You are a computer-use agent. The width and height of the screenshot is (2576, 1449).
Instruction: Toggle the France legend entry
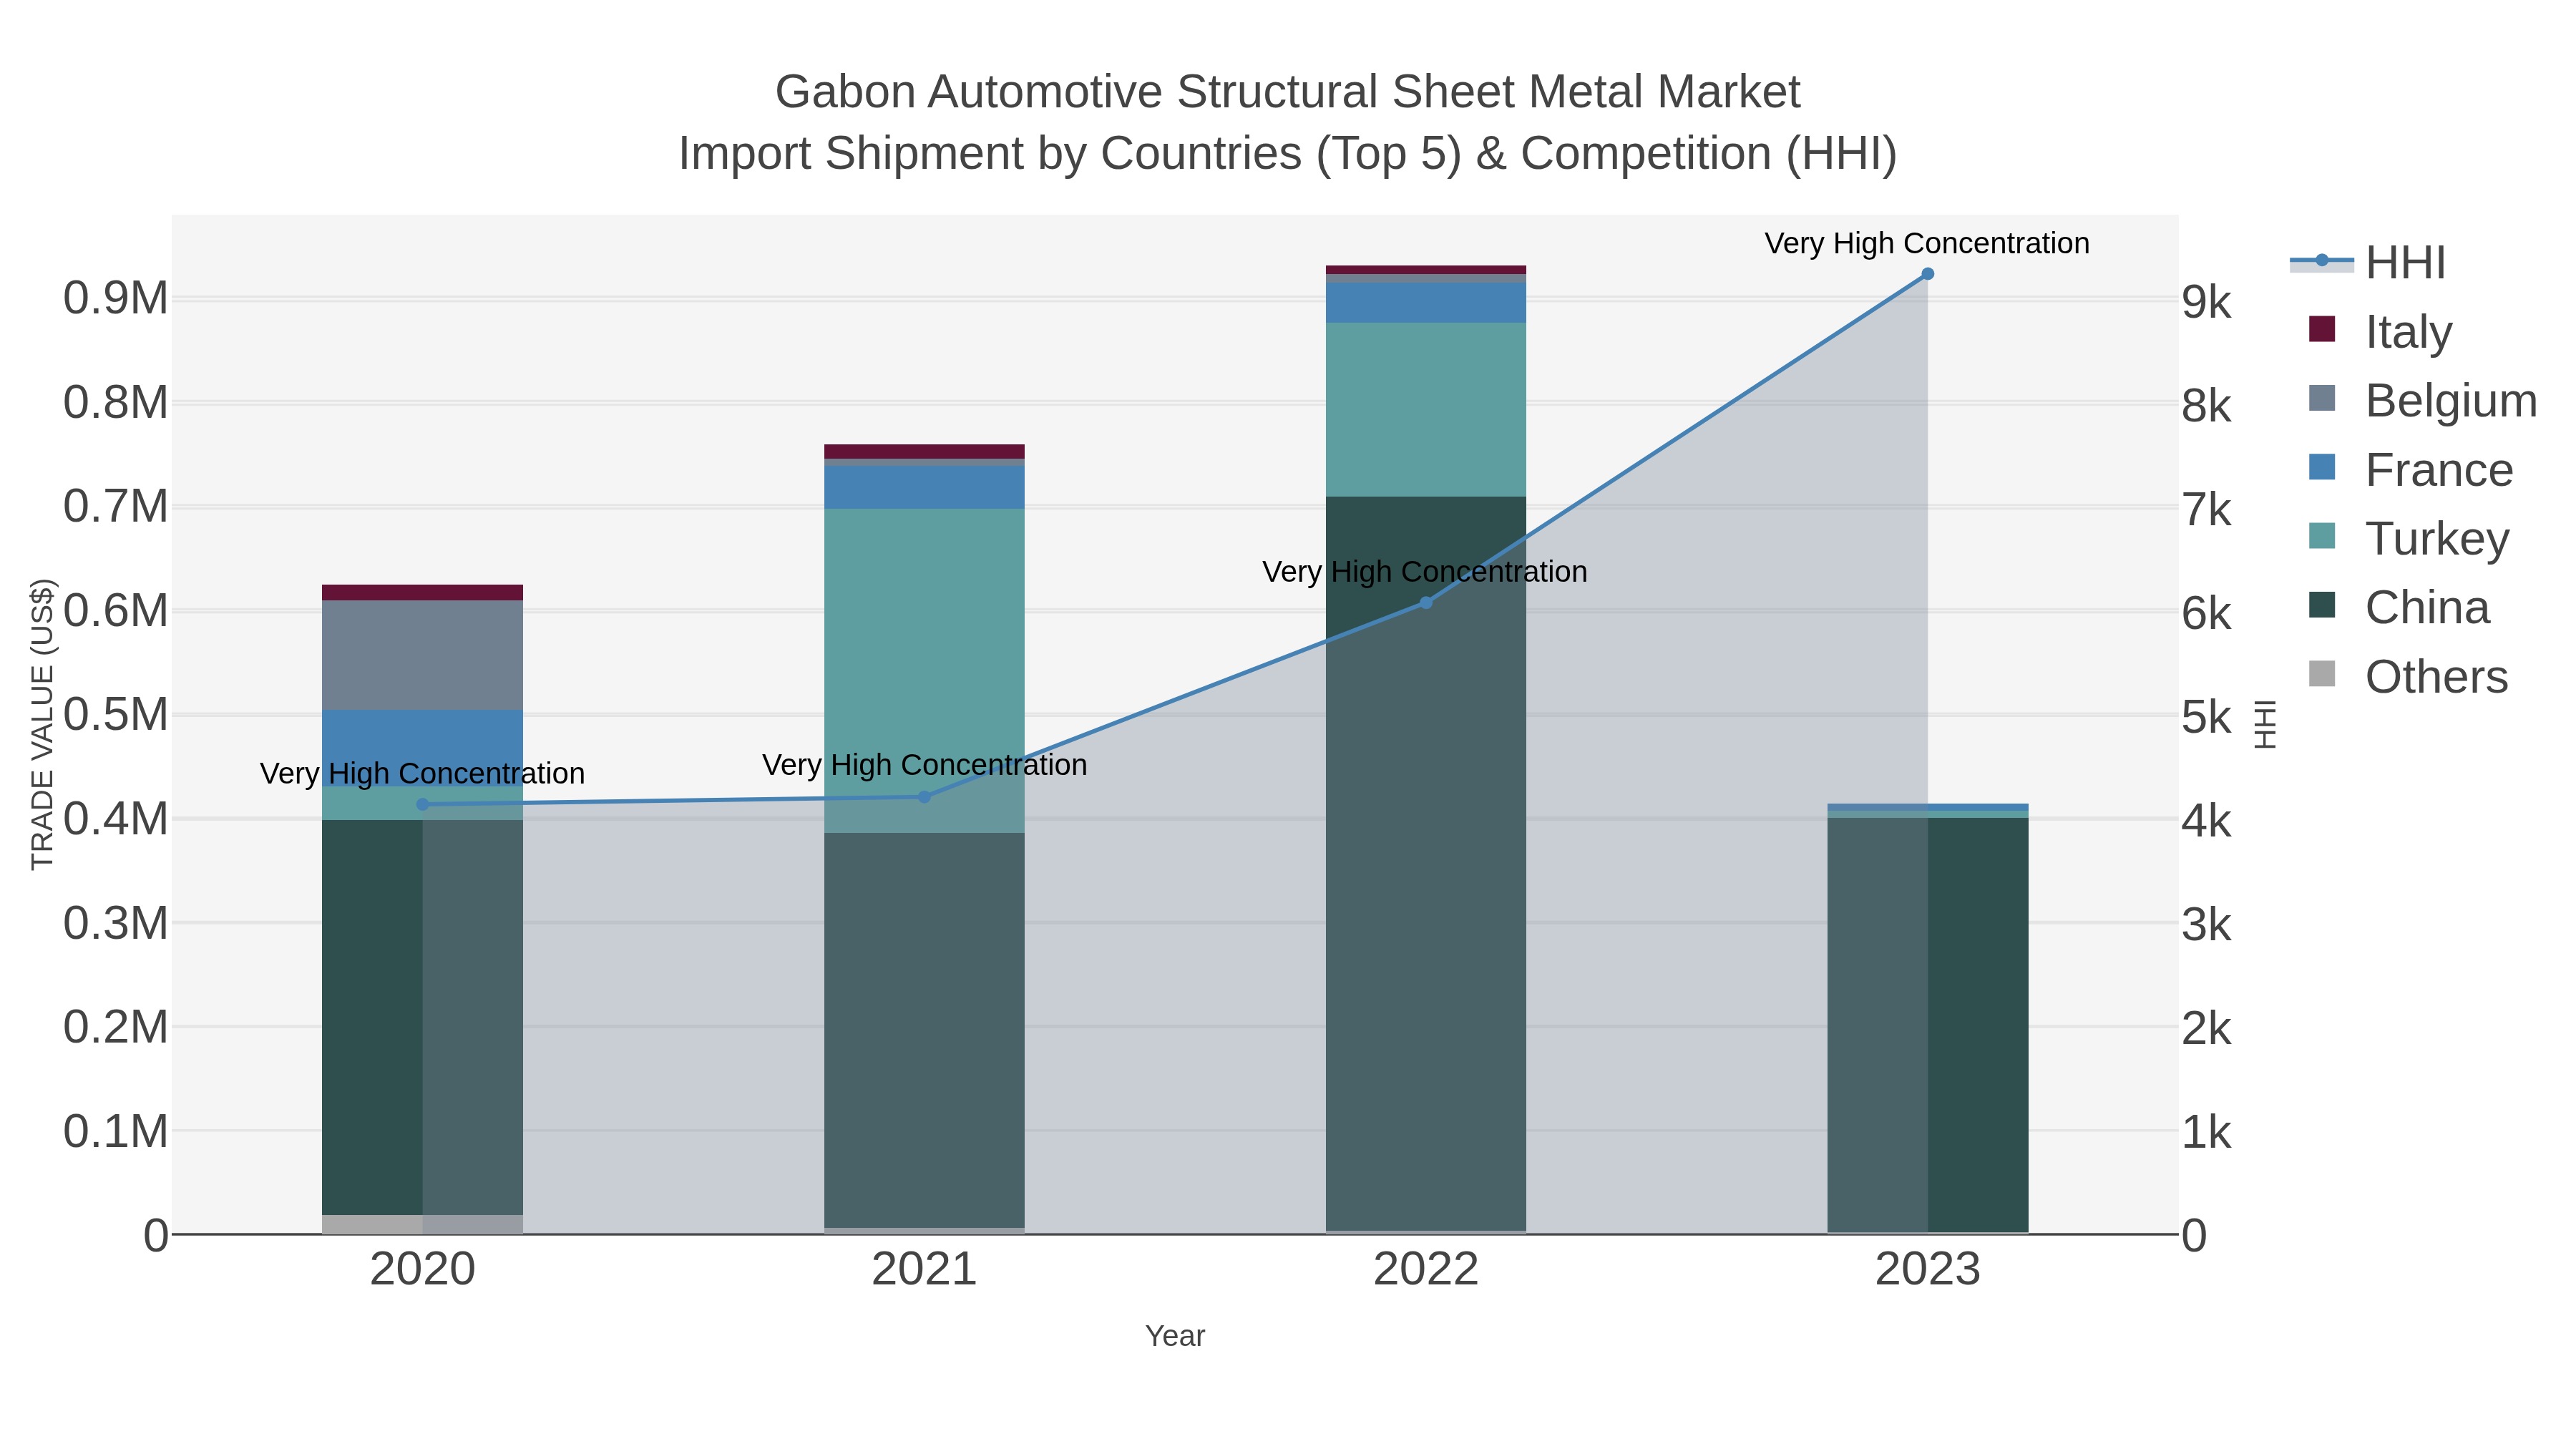click(2410, 469)
